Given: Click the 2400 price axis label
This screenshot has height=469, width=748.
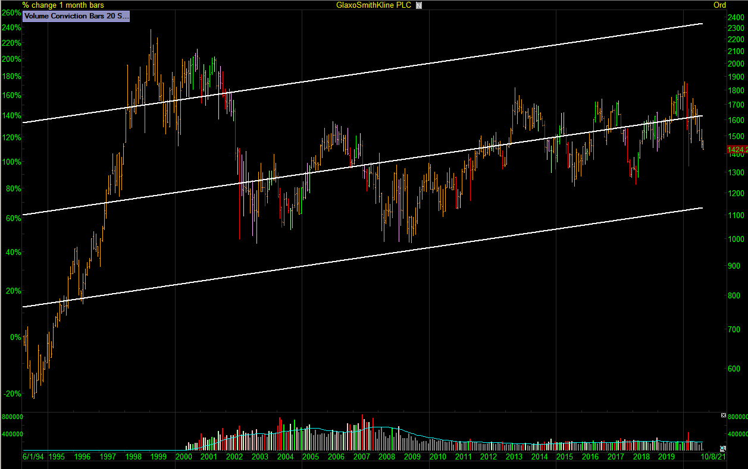Looking at the screenshot, I should coord(736,17).
